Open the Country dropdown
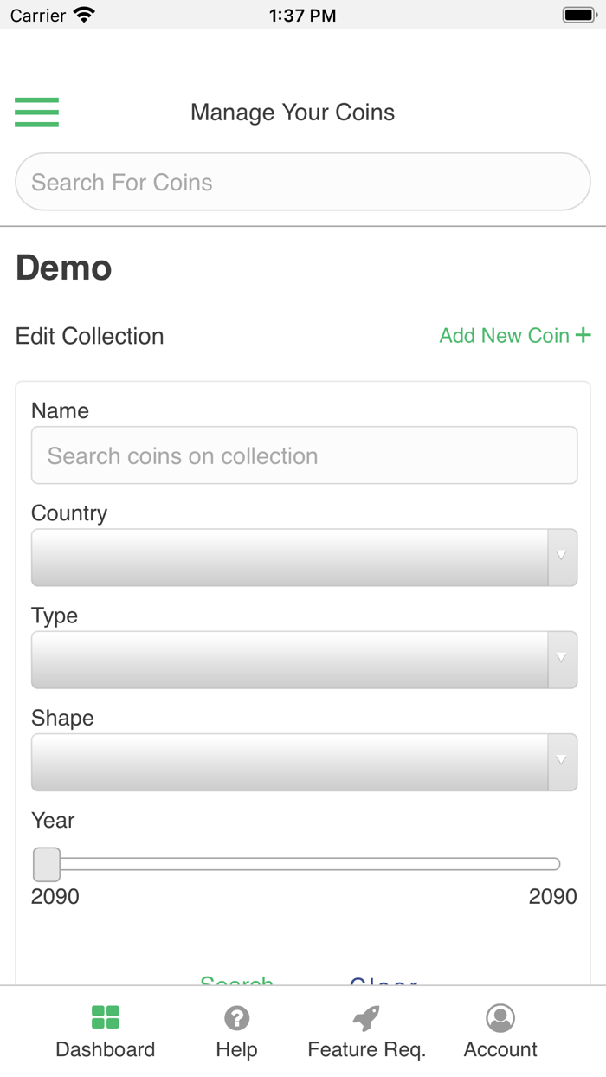Screen dimensions: 606x1077 (304, 558)
